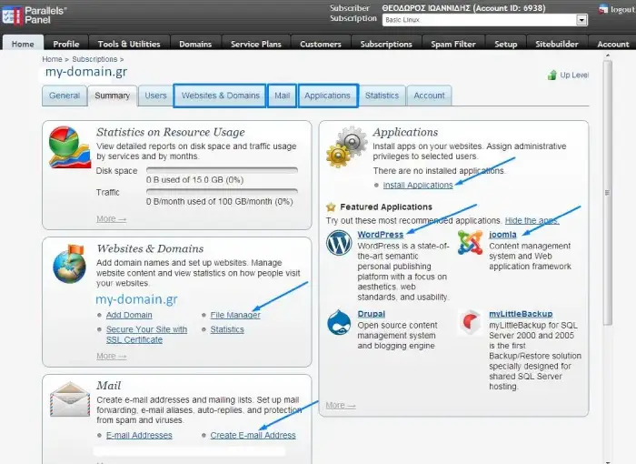Click the Featured Applications star icon
Screen dimensions: 636x464
(331, 207)
